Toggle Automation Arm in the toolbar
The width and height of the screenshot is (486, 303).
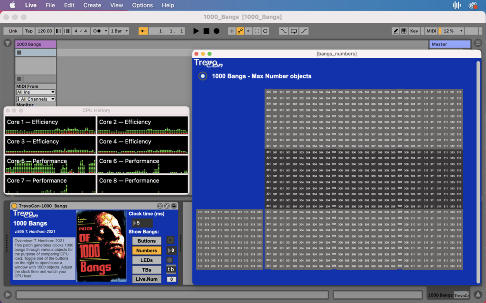click(240, 31)
